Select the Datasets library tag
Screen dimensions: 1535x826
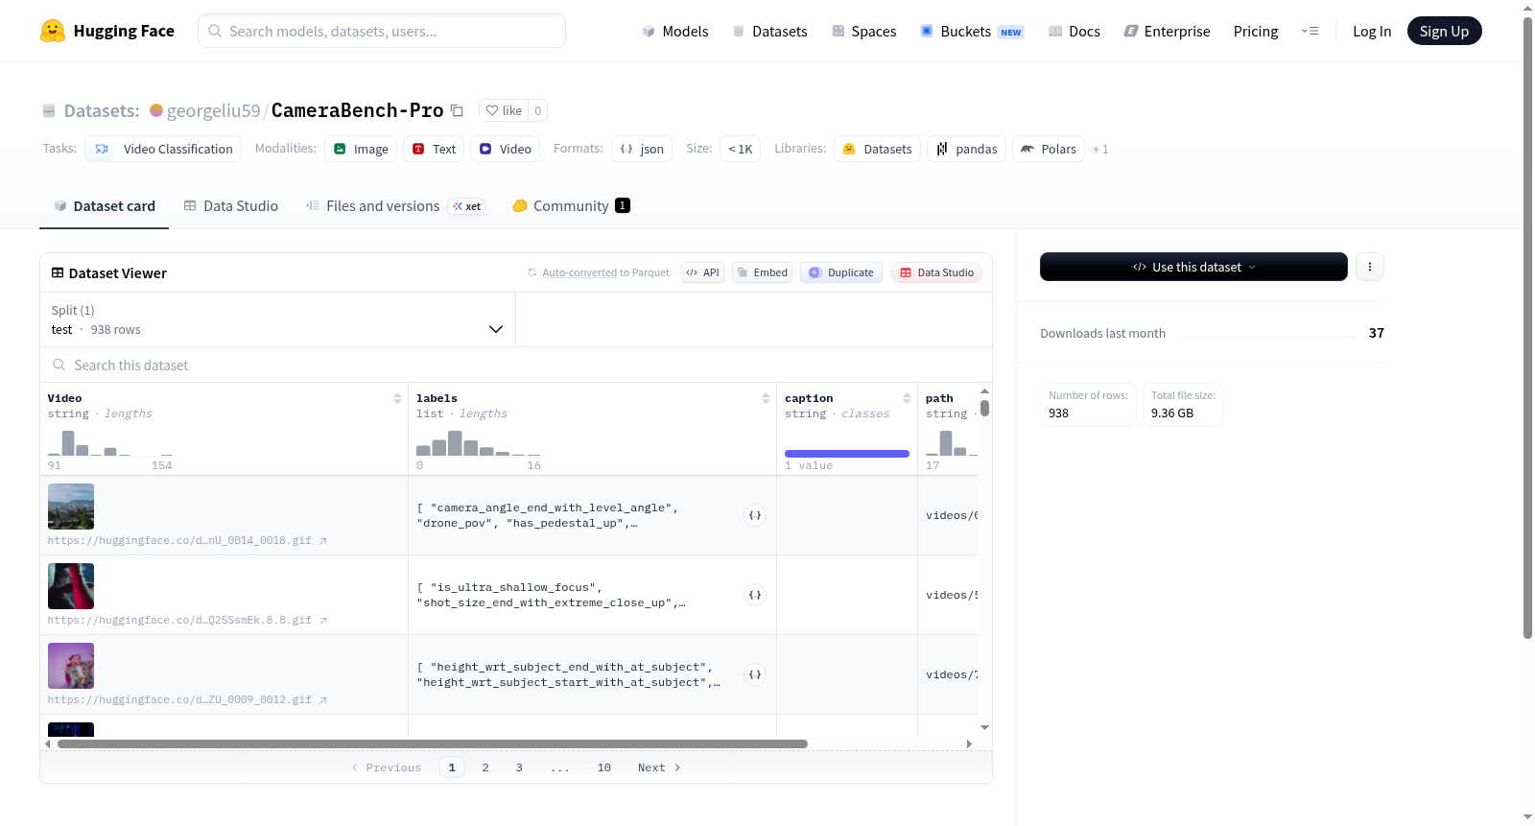877,149
